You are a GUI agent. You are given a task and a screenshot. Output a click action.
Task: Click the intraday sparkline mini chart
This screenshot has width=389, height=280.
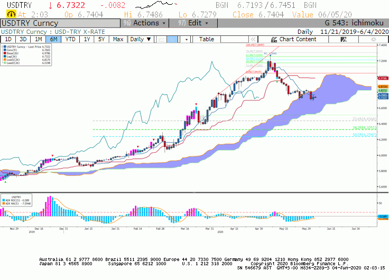tap(156, 4)
